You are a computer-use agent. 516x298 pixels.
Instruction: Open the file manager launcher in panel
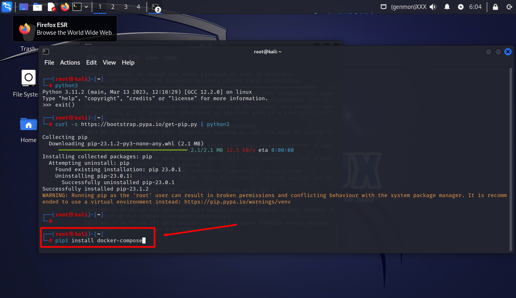(x=37, y=7)
